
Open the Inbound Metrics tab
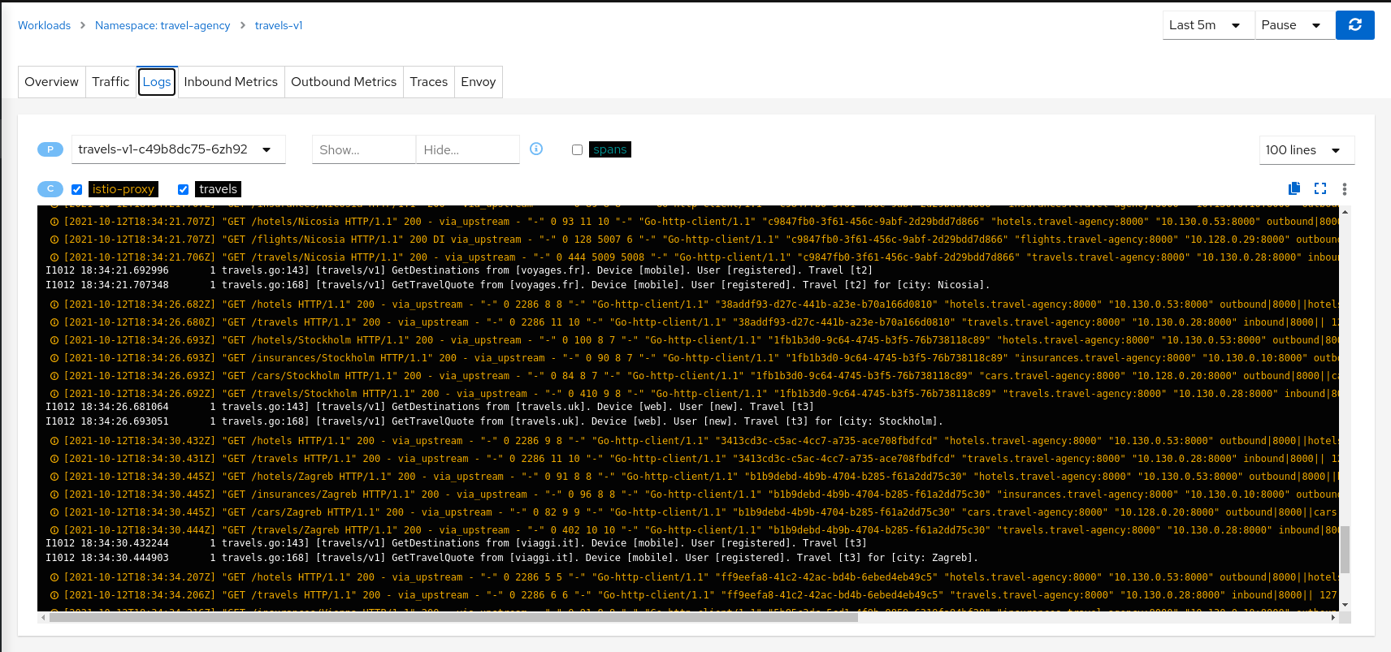[x=231, y=82]
